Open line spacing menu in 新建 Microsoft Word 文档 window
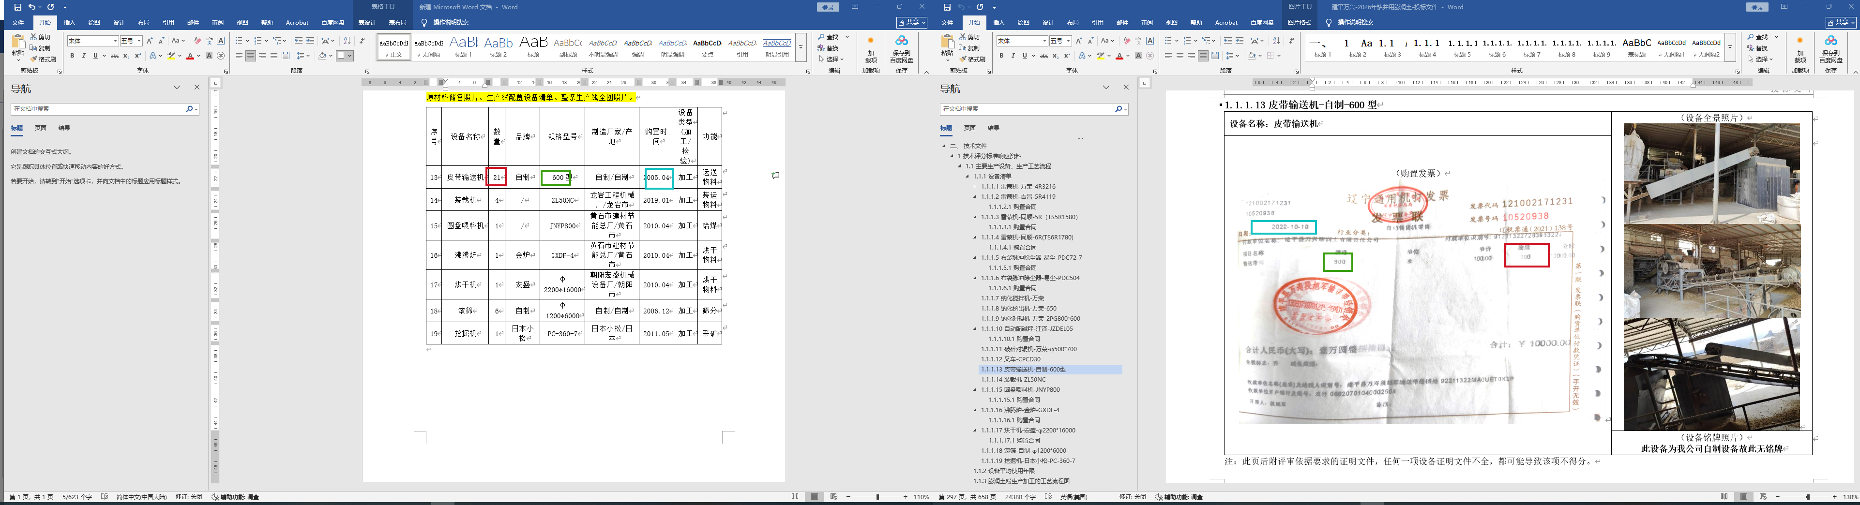1860x505 pixels. tap(302, 56)
